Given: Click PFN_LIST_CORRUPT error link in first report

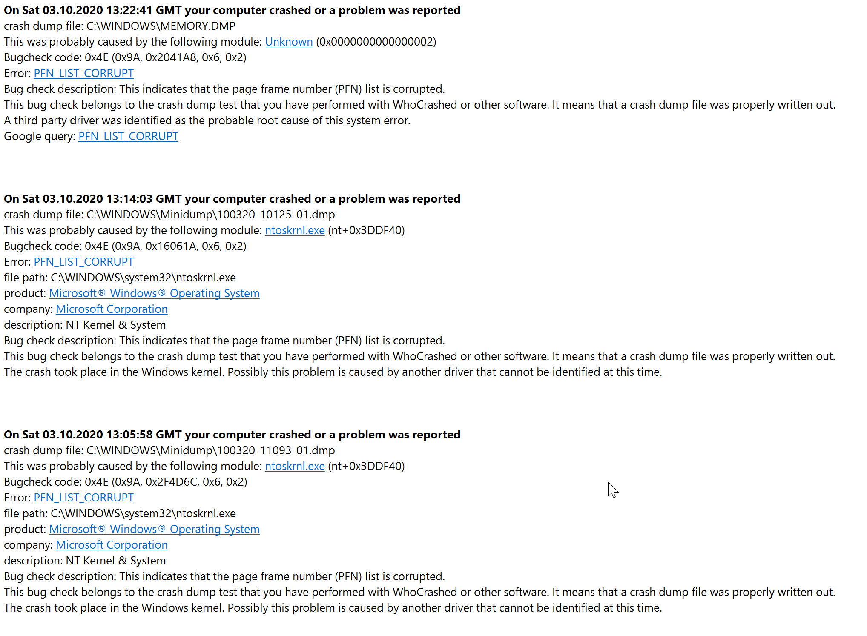Looking at the screenshot, I should coord(83,73).
